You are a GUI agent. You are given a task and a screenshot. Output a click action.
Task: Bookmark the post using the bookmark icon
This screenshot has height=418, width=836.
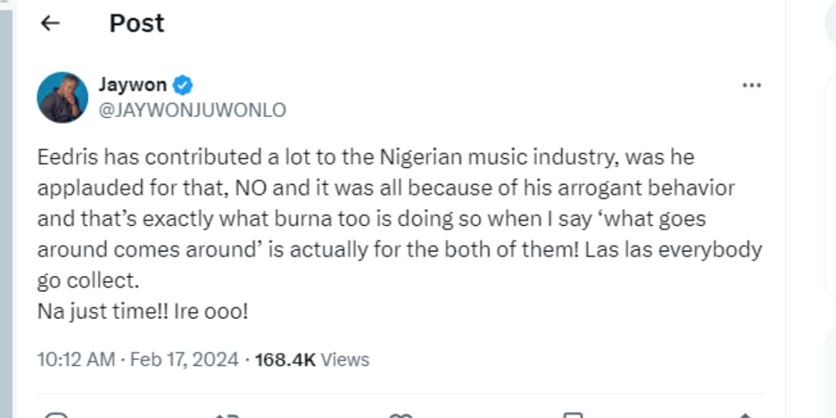(573, 415)
